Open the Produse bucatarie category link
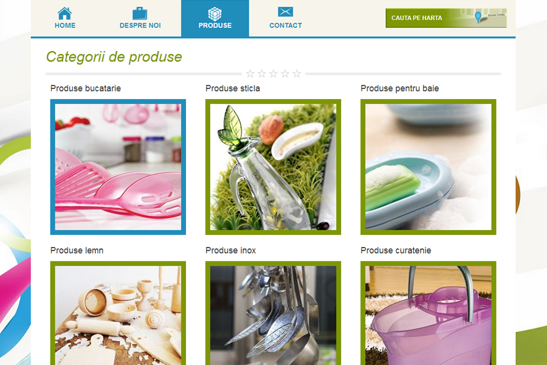This screenshot has width=547, height=365. point(86,88)
